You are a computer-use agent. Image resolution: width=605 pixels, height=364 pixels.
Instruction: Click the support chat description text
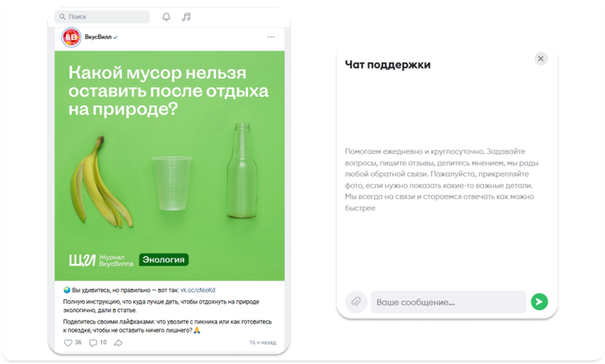point(442,180)
